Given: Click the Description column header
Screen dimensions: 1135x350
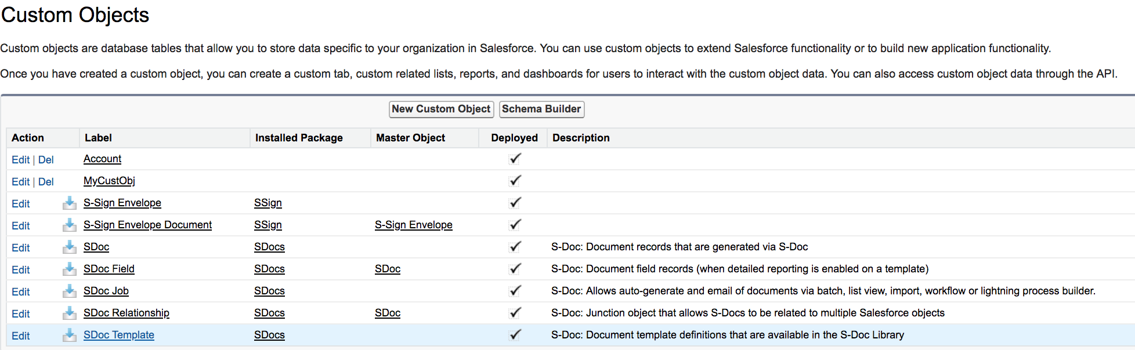Looking at the screenshot, I should [581, 138].
